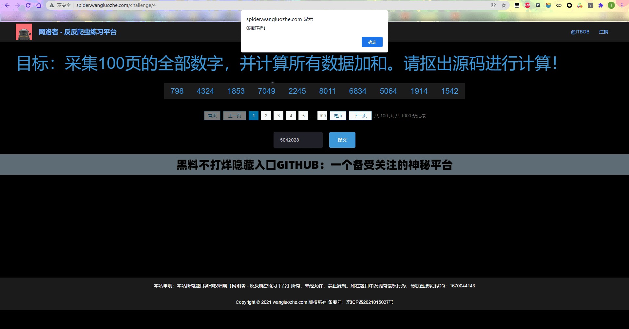Image resolution: width=629 pixels, height=329 pixels.
Task: Open the black circle ring extension icon
Action: point(569,5)
